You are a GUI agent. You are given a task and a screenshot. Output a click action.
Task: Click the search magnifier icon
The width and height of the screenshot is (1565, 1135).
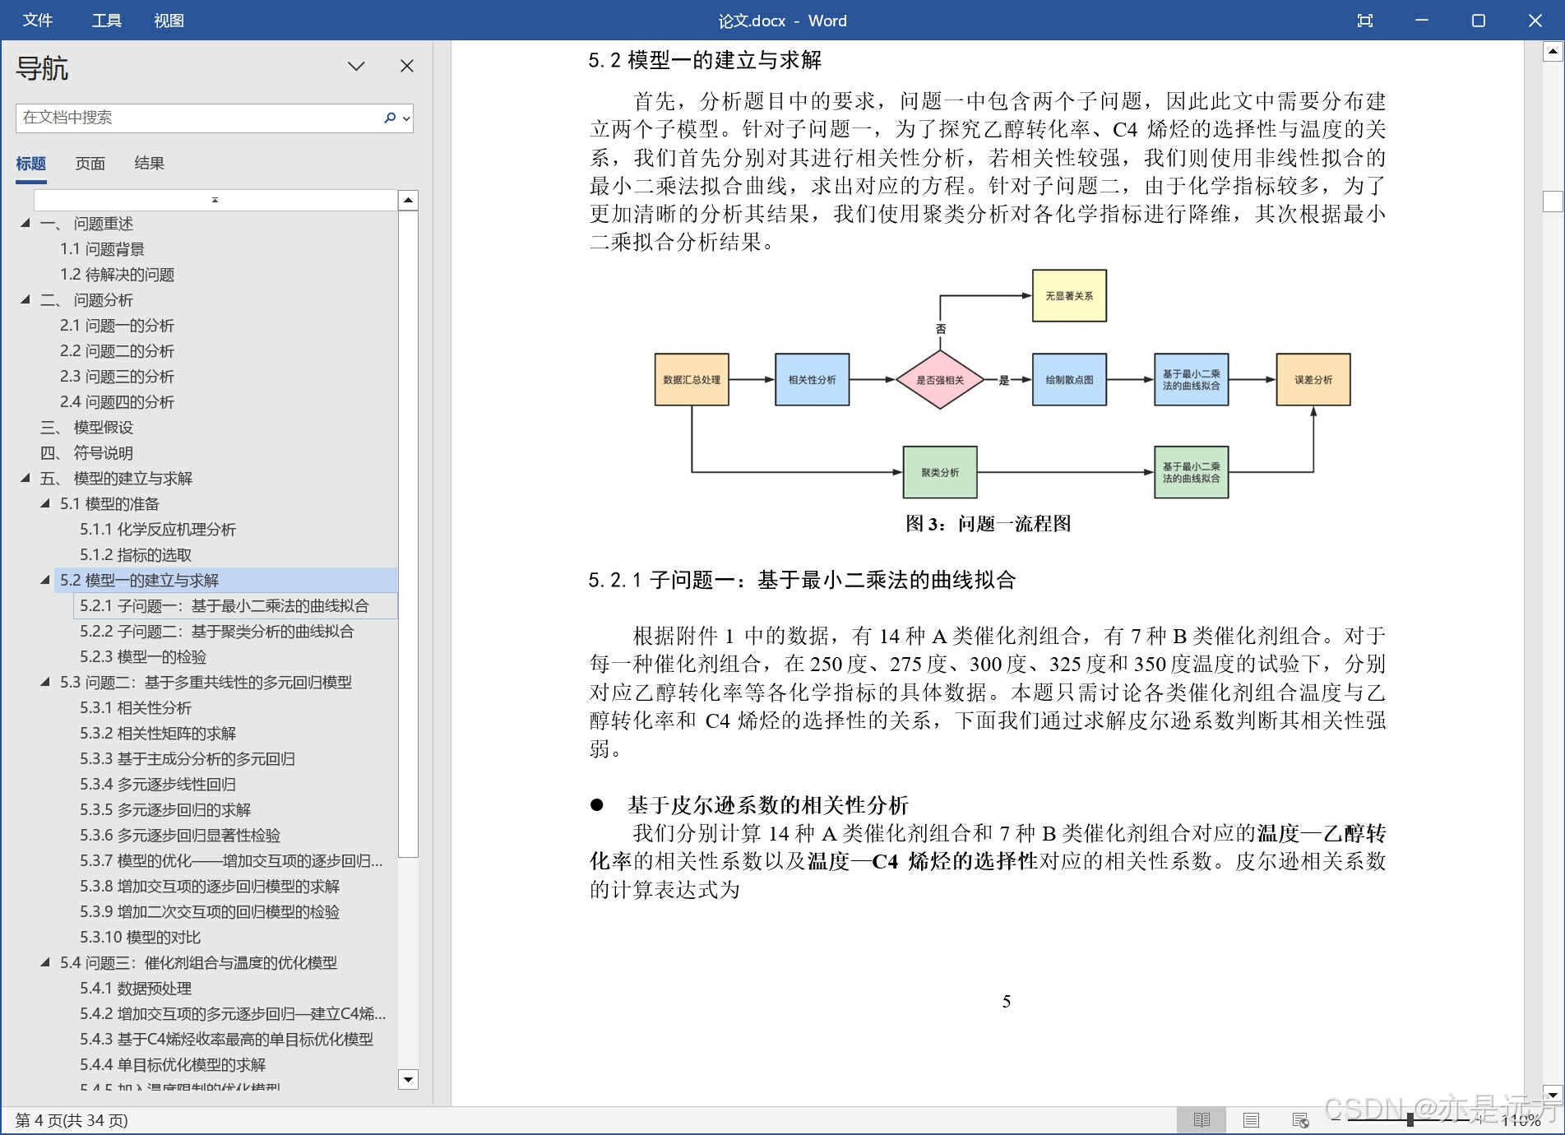click(x=390, y=118)
